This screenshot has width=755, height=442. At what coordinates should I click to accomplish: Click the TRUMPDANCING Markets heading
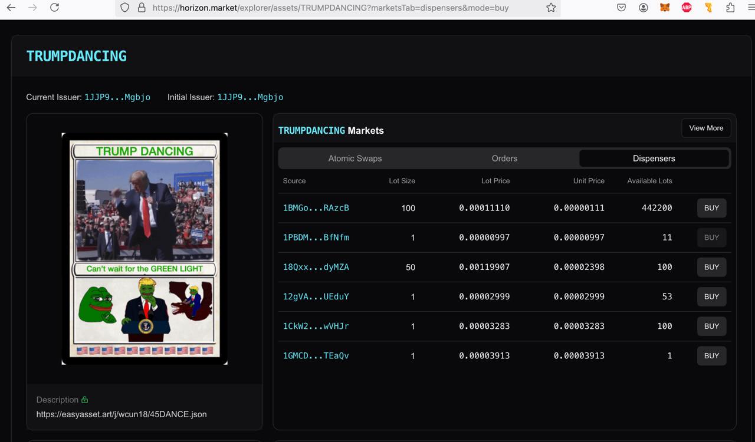point(331,130)
